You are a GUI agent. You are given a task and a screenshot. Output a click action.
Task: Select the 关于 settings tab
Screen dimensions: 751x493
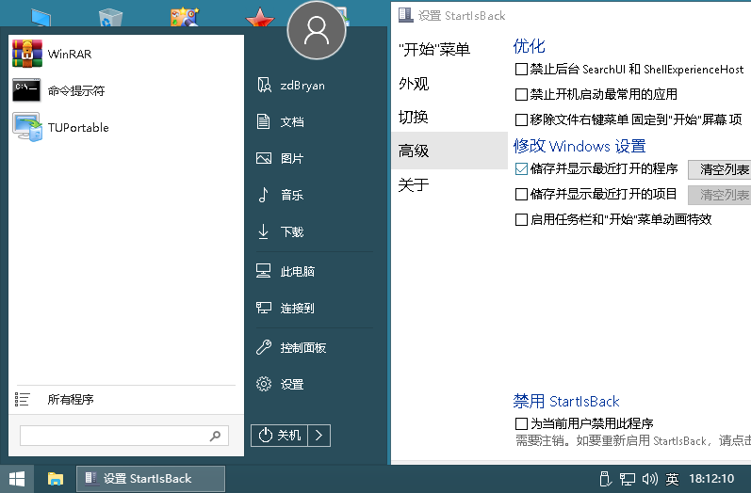coord(414,184)
